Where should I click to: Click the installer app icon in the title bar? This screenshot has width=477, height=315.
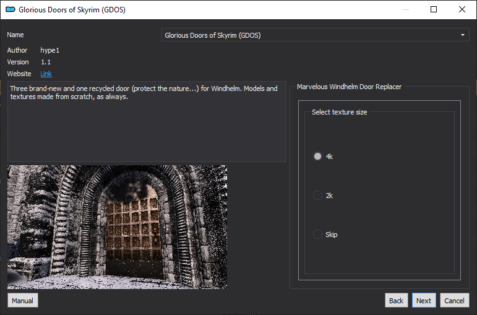tap(11, 9)
